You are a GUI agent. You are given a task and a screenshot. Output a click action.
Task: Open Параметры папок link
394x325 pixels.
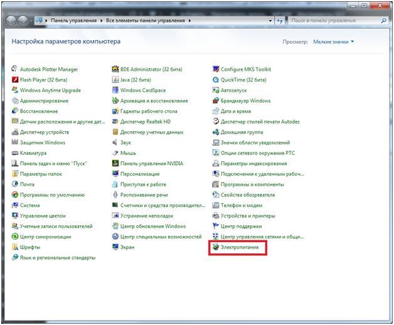41,174
